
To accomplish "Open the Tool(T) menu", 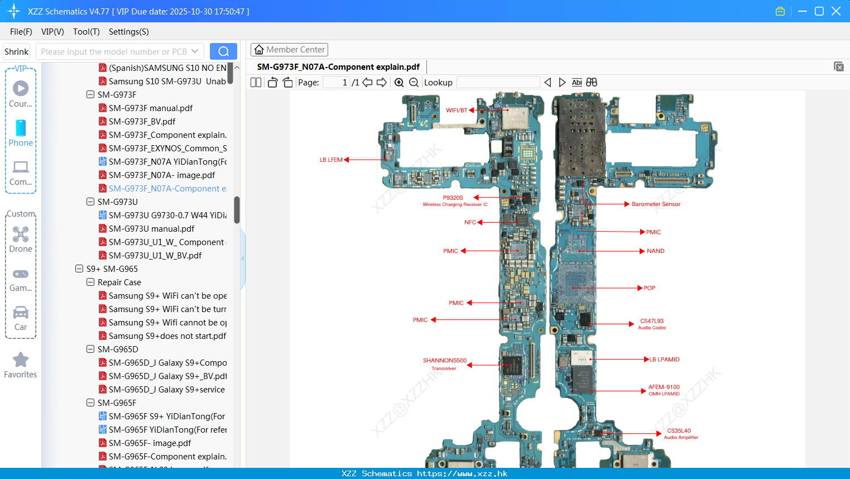I will click(x=87, y=32).
